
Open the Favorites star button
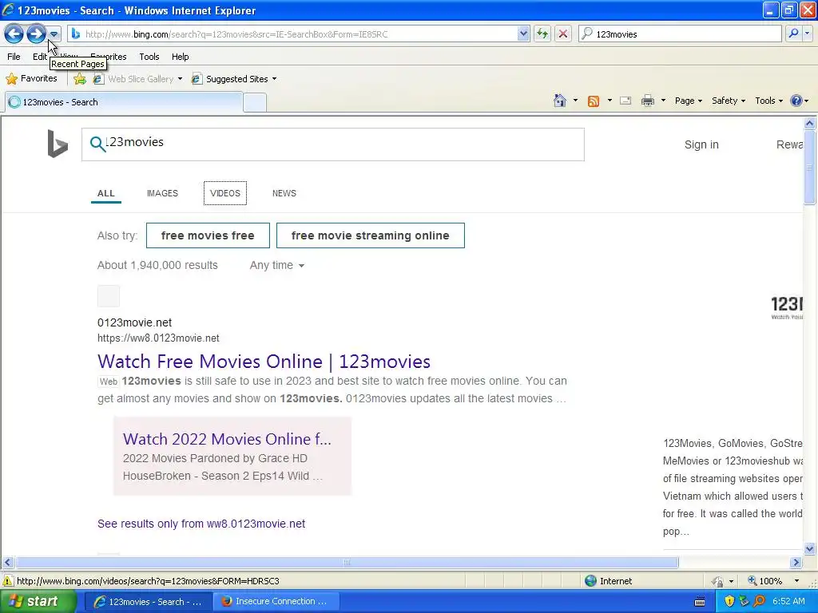point(31,79)
